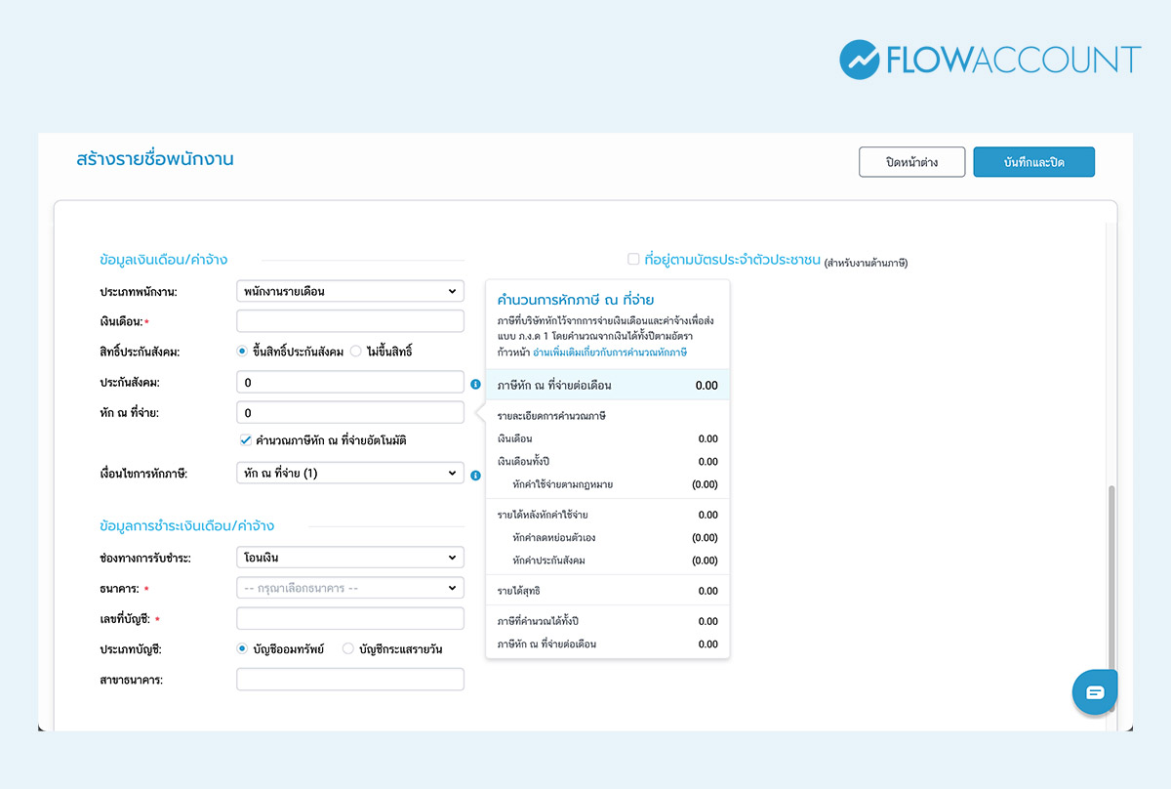Click the ภาษีที่คำนวณได้ทั้งปี row

coord(607,621)
